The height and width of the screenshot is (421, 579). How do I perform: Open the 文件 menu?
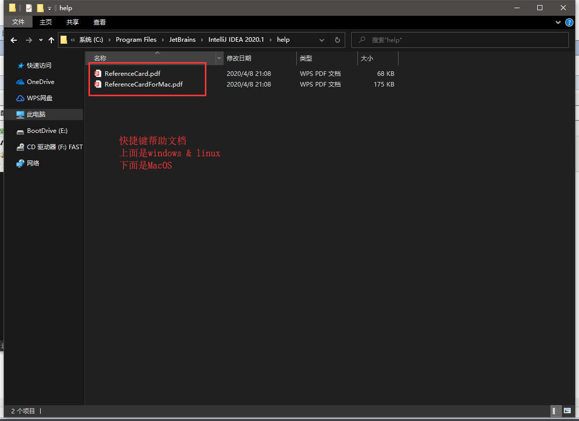pos(18,22)
